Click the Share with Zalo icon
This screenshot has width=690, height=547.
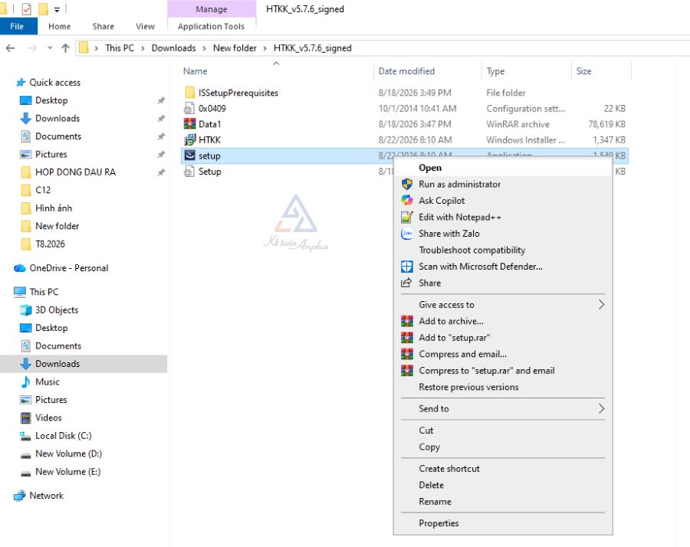coord(406,234)
